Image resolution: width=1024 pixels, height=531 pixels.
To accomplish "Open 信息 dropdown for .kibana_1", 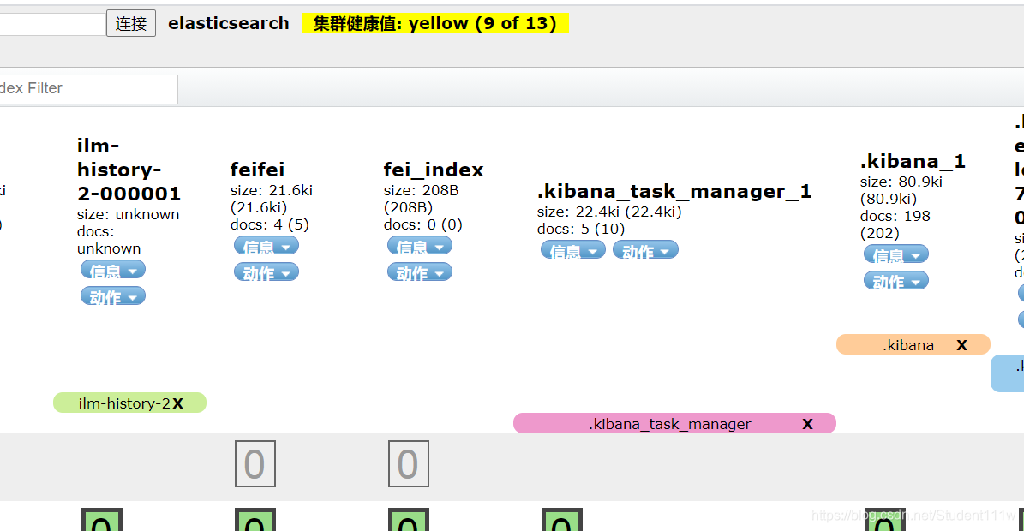I will 896,254.
